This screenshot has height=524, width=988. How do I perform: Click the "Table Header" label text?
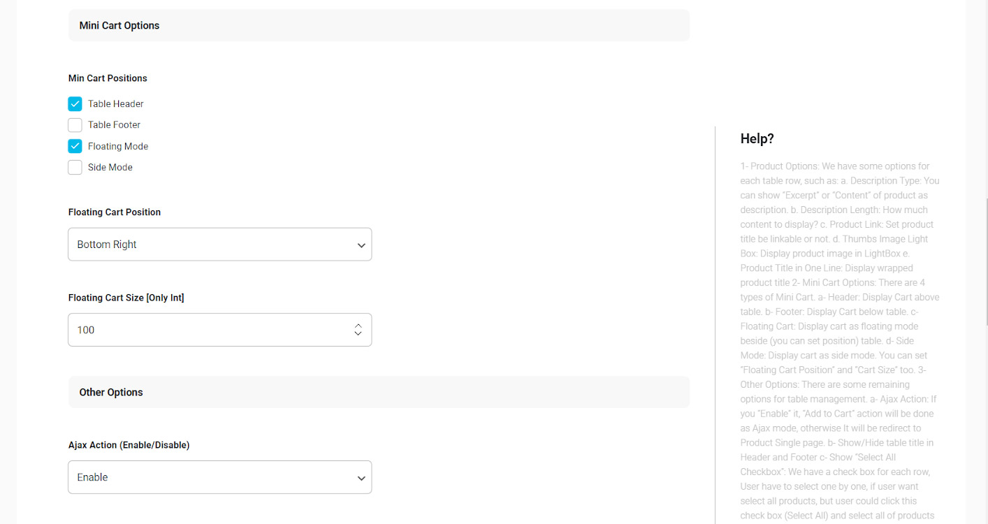pos(115,104)
